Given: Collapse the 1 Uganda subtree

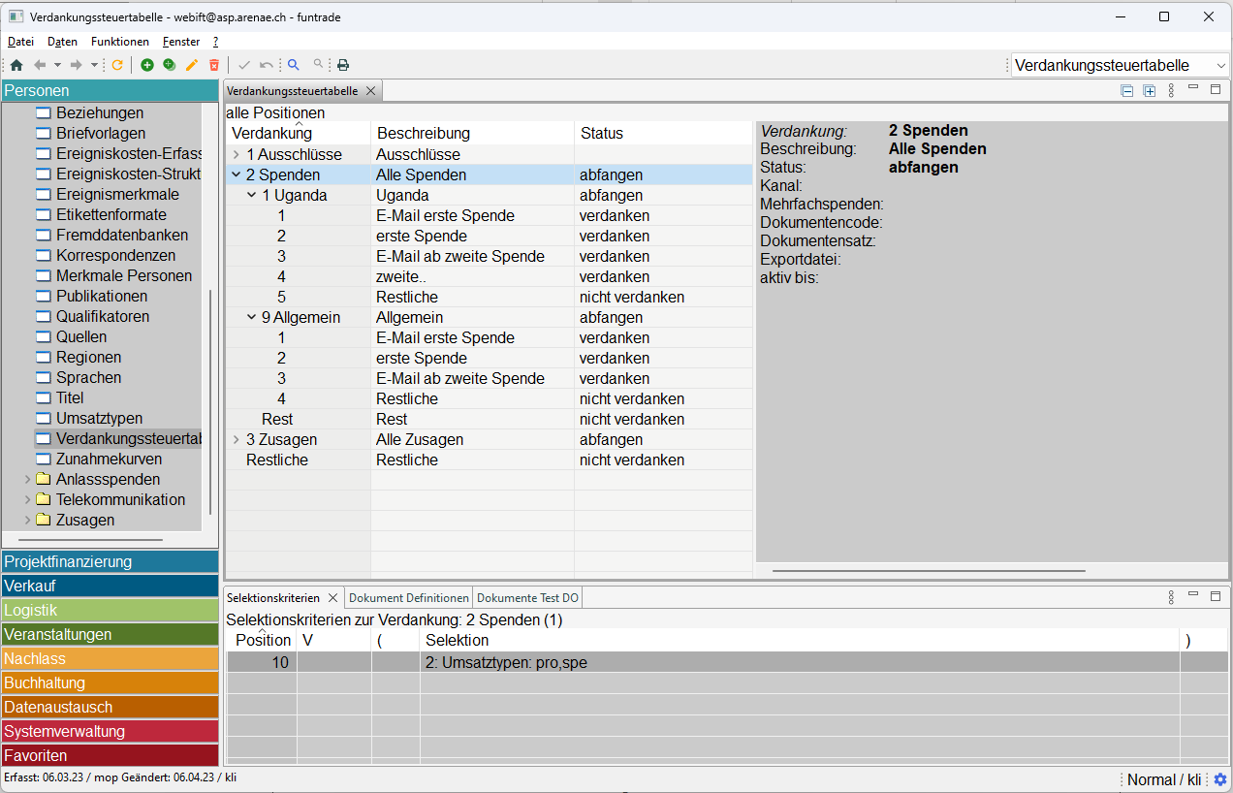Looking at the screenshot, I should coord(252,196).
